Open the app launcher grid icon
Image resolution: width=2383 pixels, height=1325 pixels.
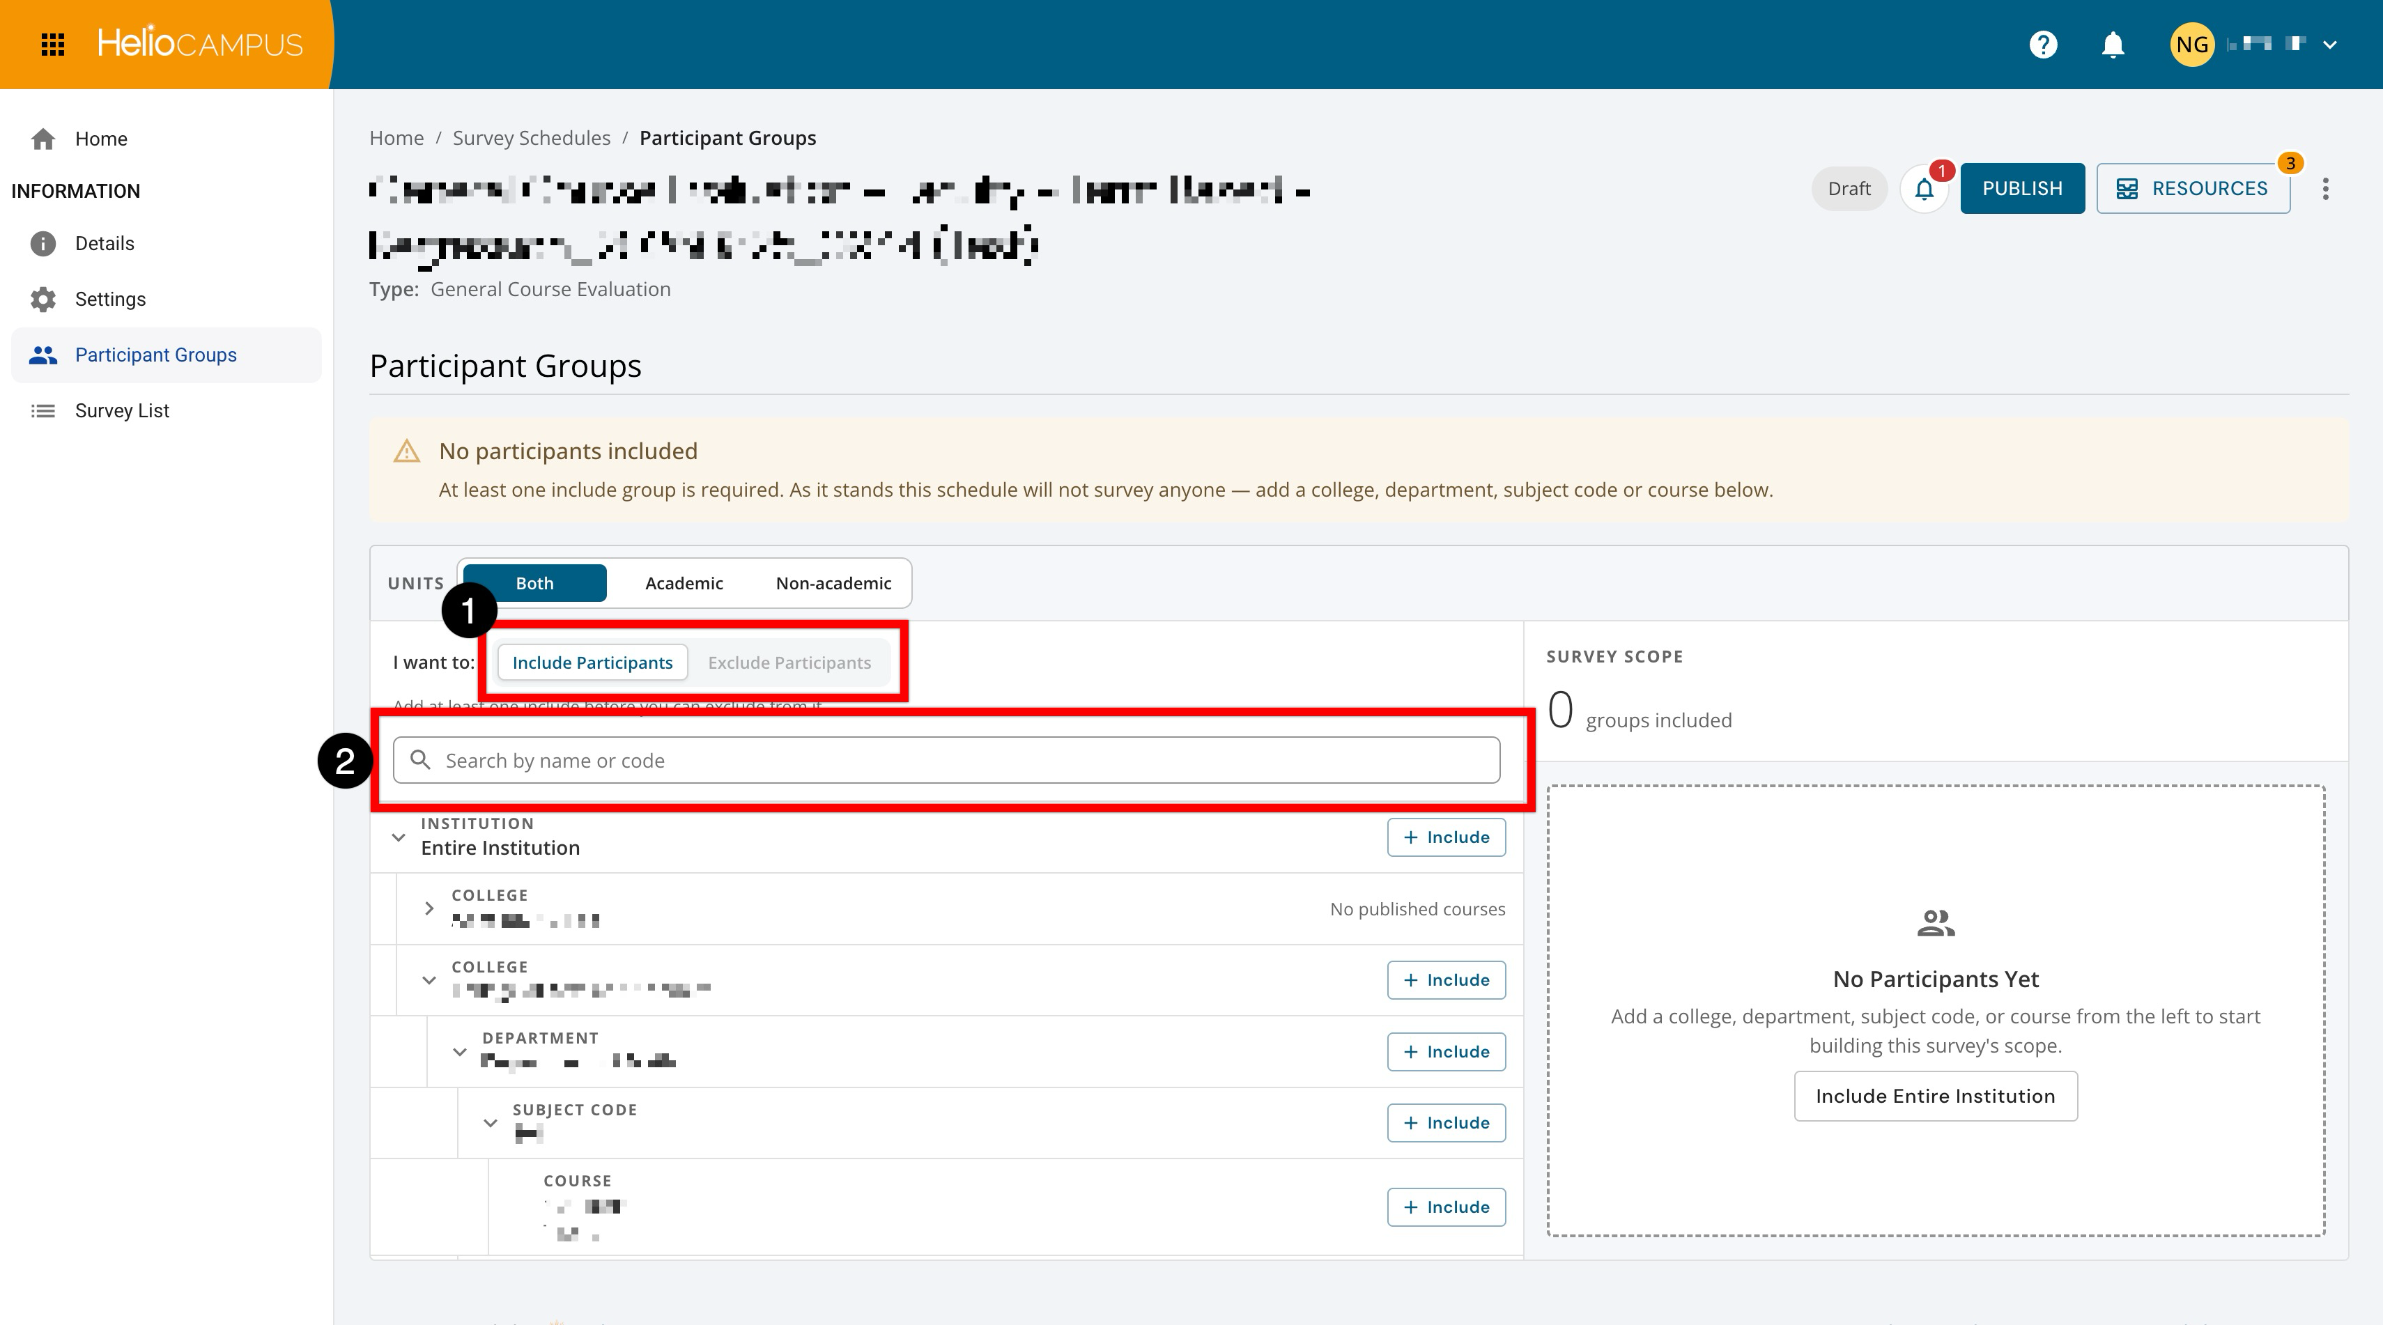click(53, 45)
